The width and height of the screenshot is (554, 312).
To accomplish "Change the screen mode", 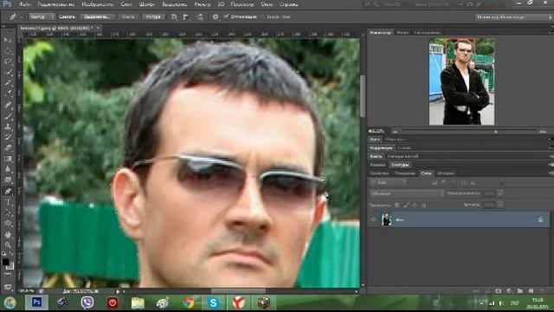I will pyautogui.click(x=8, y=286).
